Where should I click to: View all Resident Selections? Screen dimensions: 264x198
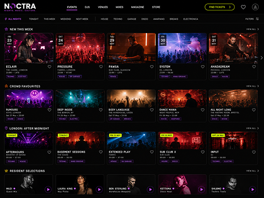click(x=252, y=171)
